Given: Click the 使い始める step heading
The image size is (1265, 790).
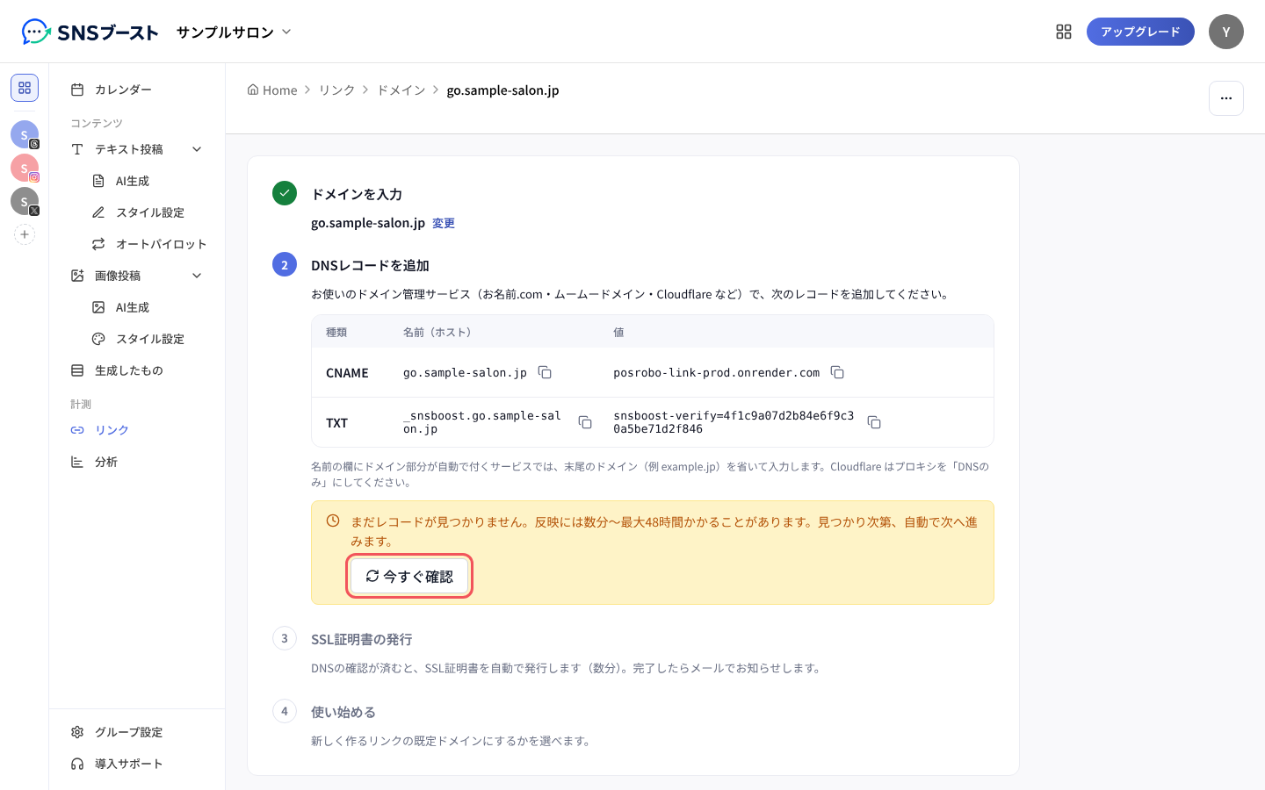Looking at the screenshot, I should (343, 712).
